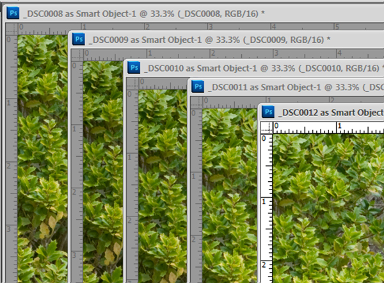Click the Ps icon of _DSC0010 window

(134, 67)
